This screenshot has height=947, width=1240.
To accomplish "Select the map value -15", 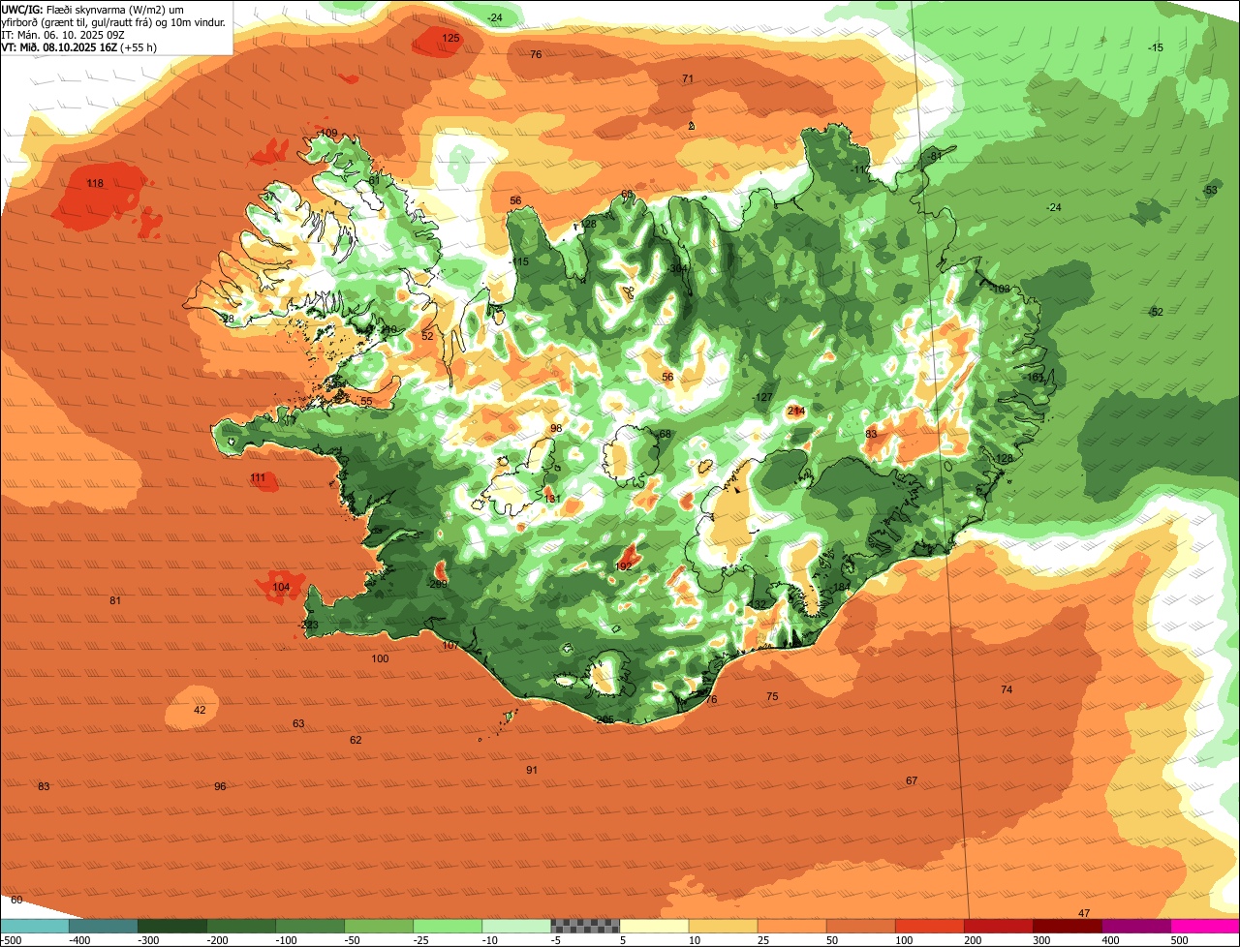I will pyautogui.click(x=1155, y=47).
